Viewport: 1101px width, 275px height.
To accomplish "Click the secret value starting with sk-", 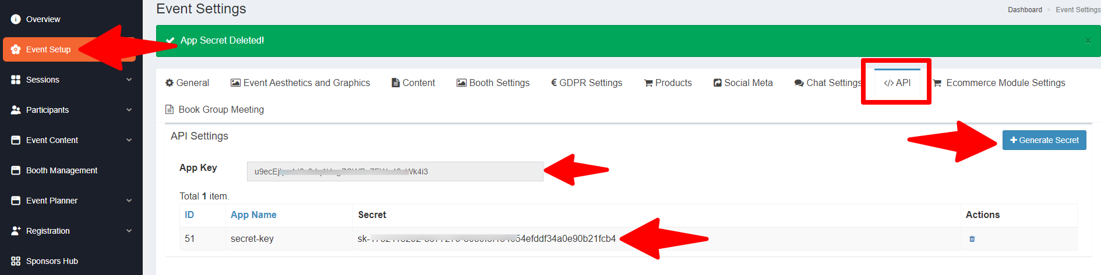I will [486, 239].
